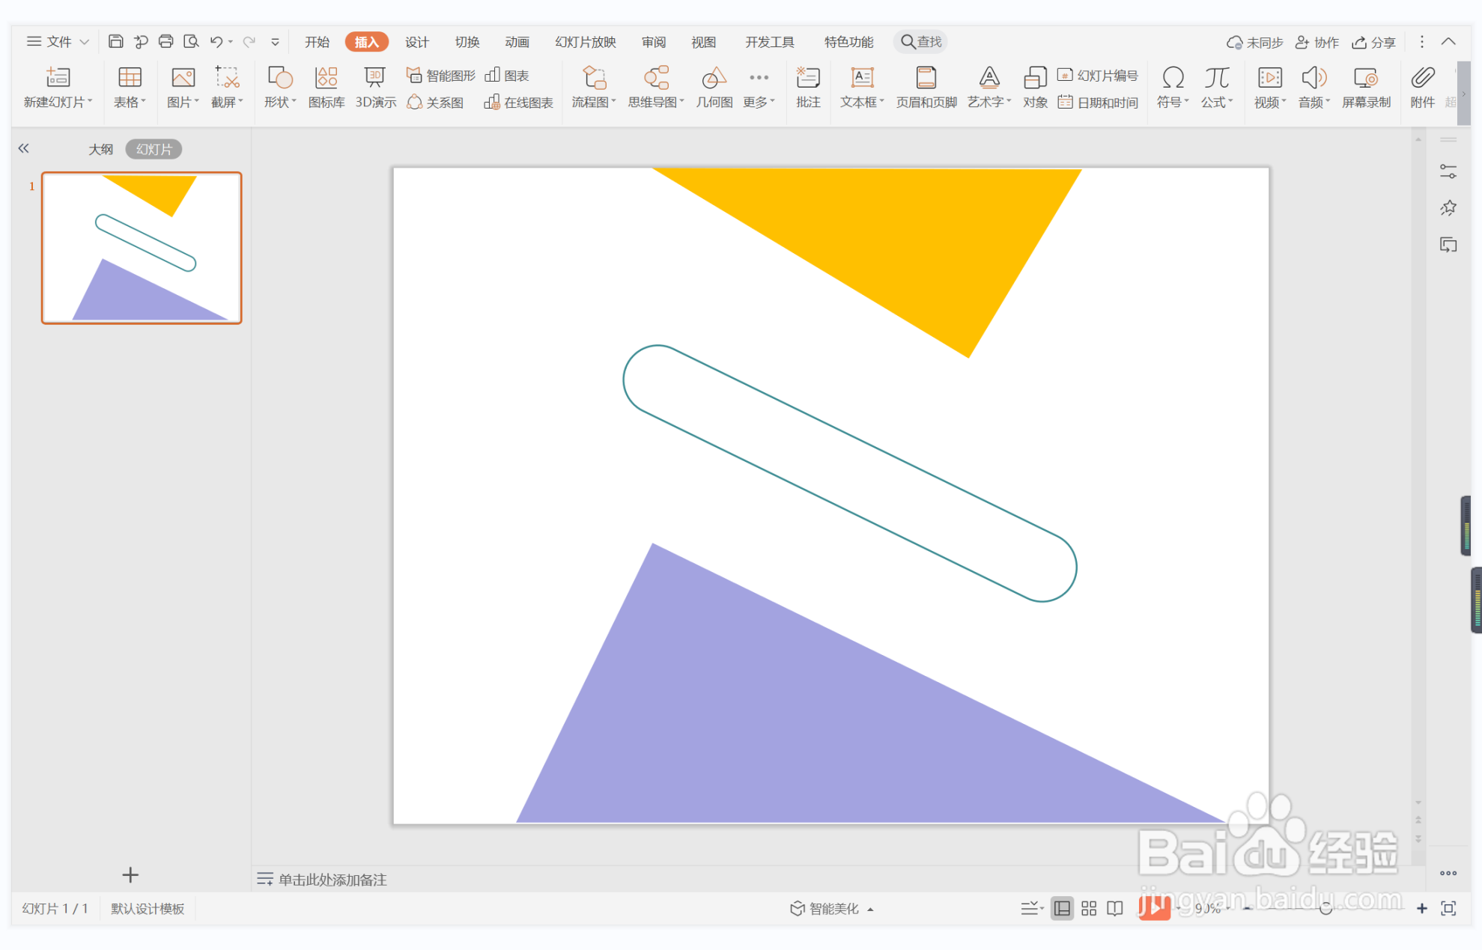Click the WordArt (艺术字) icon
Viewport: 1482px width, 950px height.
point(989,77)
